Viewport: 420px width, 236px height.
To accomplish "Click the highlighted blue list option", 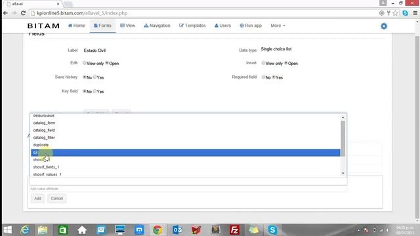I will (x=186, y=153).
